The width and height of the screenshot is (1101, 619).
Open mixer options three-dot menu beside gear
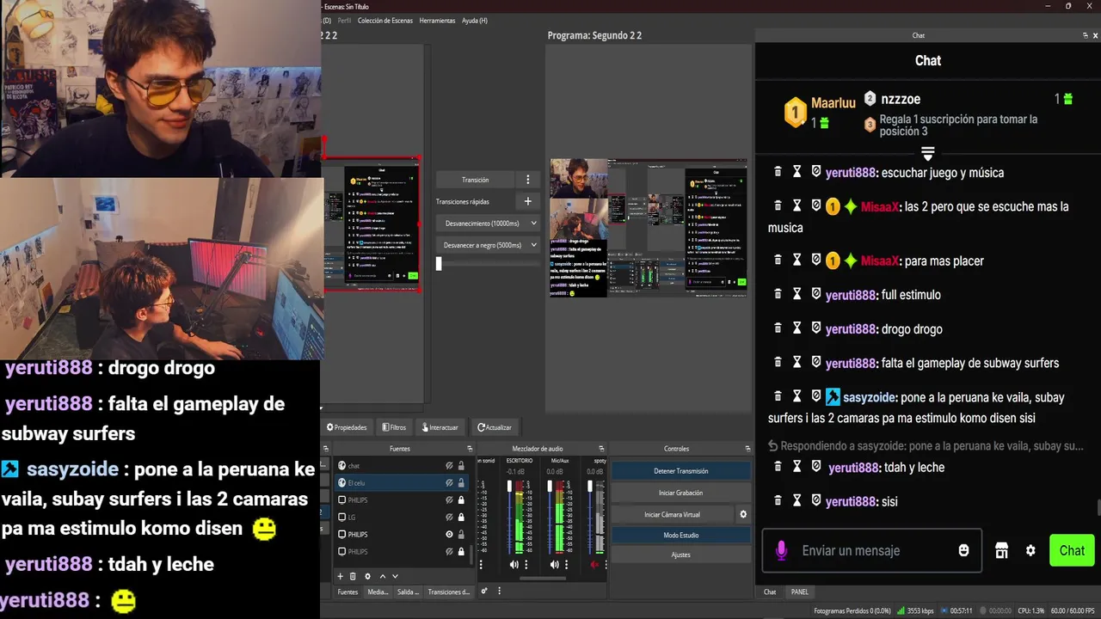(x=499, y=591)
